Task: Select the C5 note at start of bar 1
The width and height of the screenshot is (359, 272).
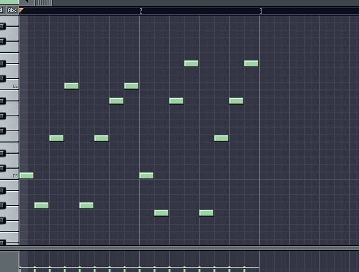Action: [27, 176]
